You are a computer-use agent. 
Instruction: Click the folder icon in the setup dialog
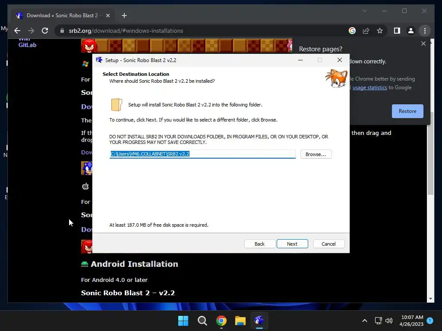(117, 105)
